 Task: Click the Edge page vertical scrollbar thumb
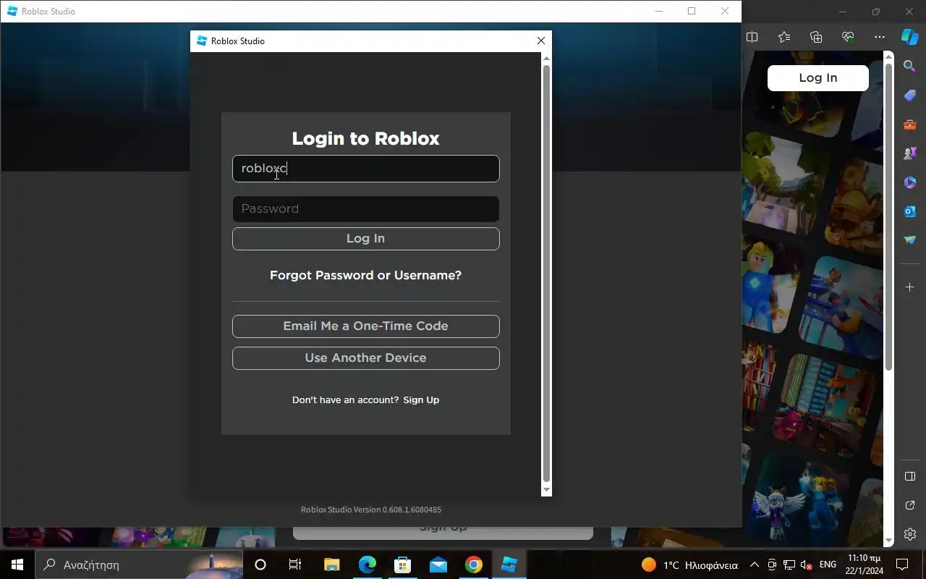[x=889, y=217]
